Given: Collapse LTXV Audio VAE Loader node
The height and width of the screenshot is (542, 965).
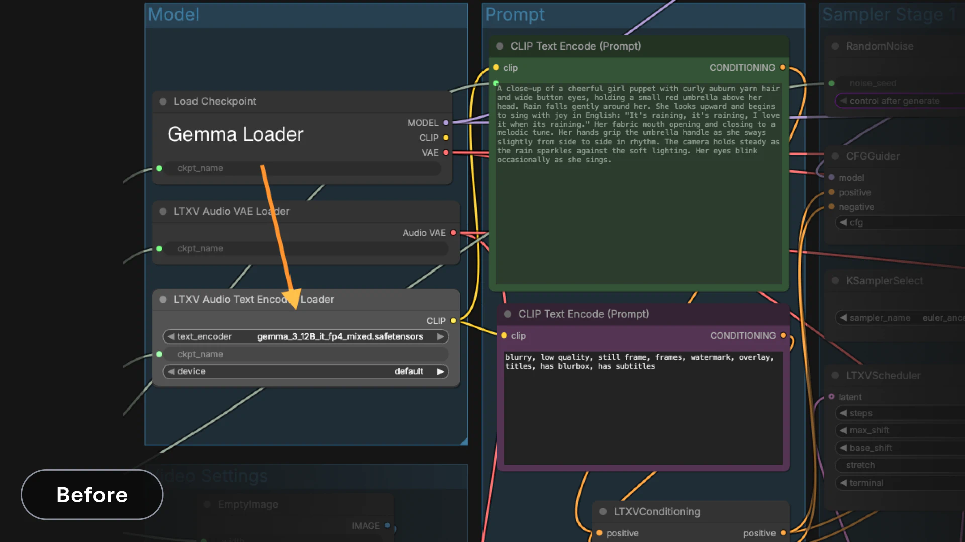Looking at the screenshot, I should [x=163, y=212].
